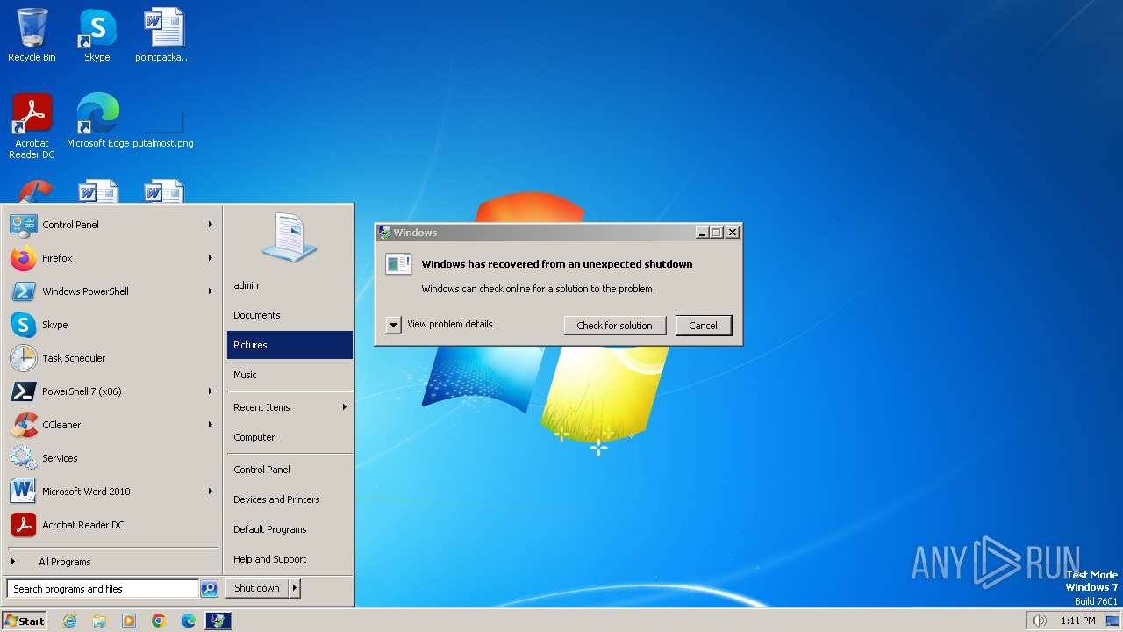The image size is (1123, 632).
Task: Click the Firefox icon in Start menu
Action: tap(24, 258)
